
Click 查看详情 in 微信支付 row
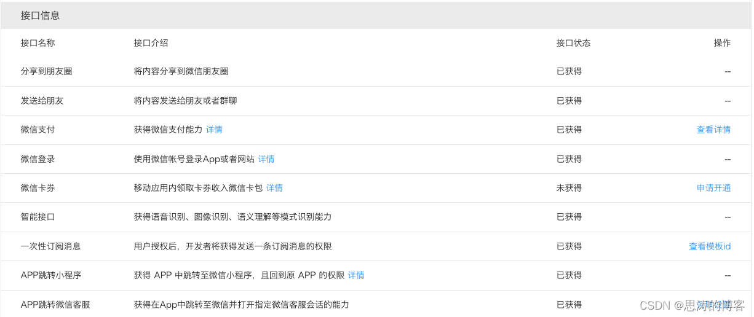point(713,130)
